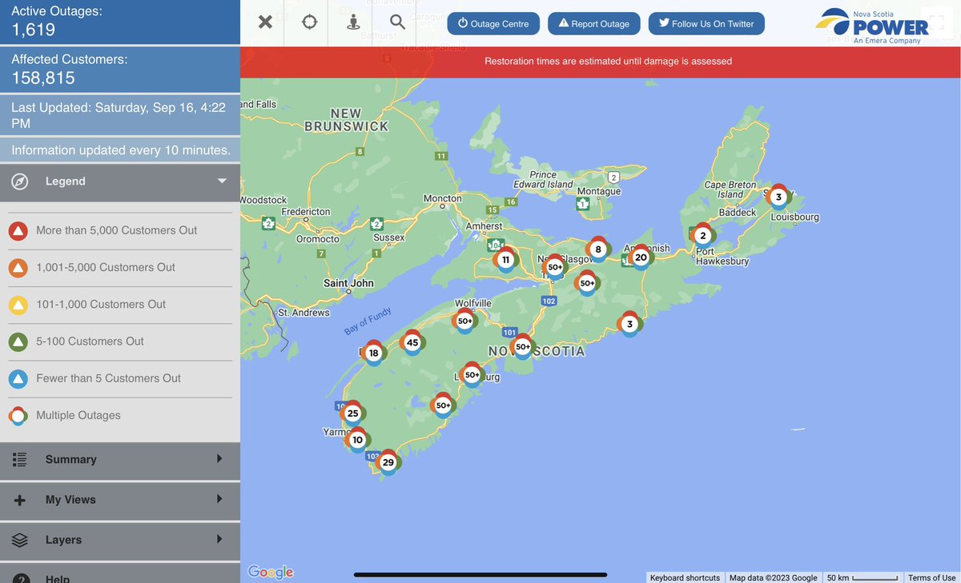
Task: Click red More than 5,000 Customers icon
Action: click(x=18, y=230)
